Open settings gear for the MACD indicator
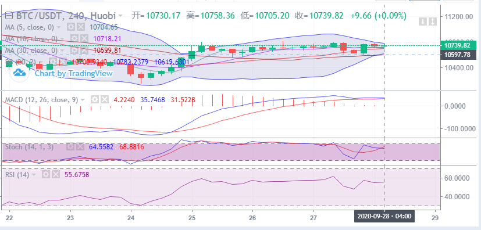The image size is (481, 230). tap(95, 99)
